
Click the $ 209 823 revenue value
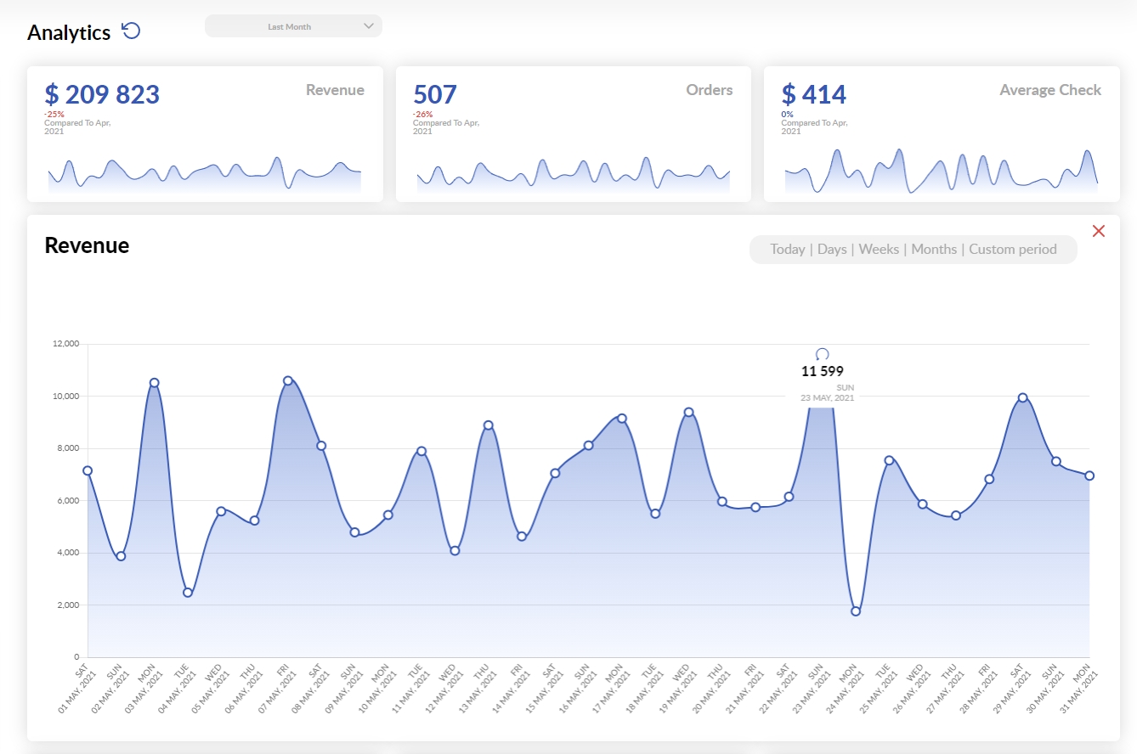click(102, 94)
